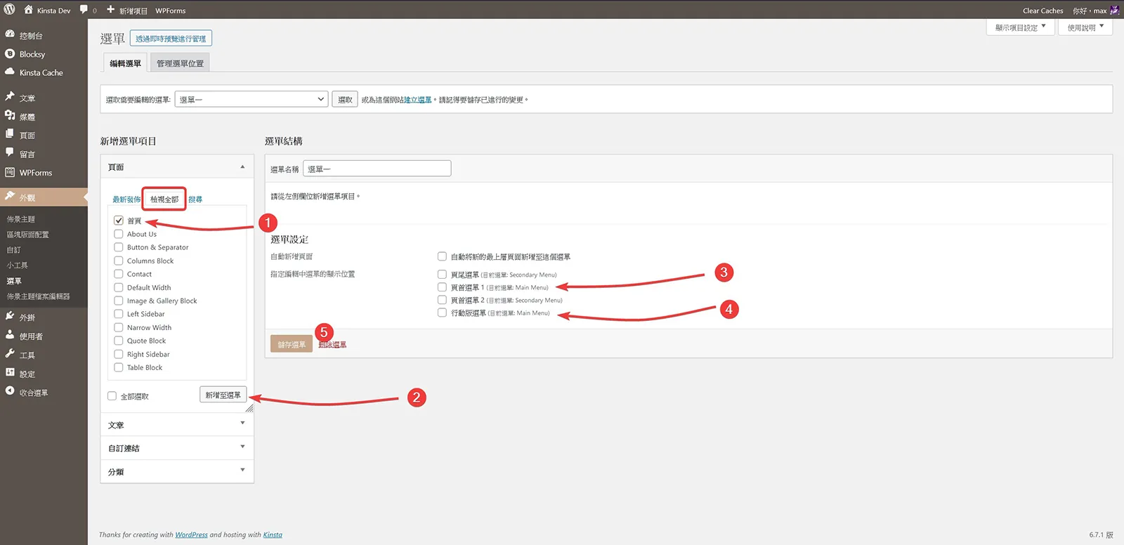
Task: Check 自動將新的最上層頁面新增至這個選單 option
Action: 442,256
